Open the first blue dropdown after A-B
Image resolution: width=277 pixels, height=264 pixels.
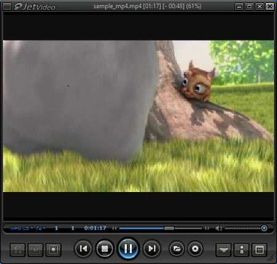tap(28, 228)
